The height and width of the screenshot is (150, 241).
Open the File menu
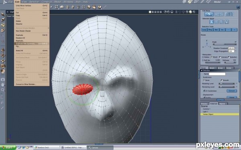click(10, 2)
